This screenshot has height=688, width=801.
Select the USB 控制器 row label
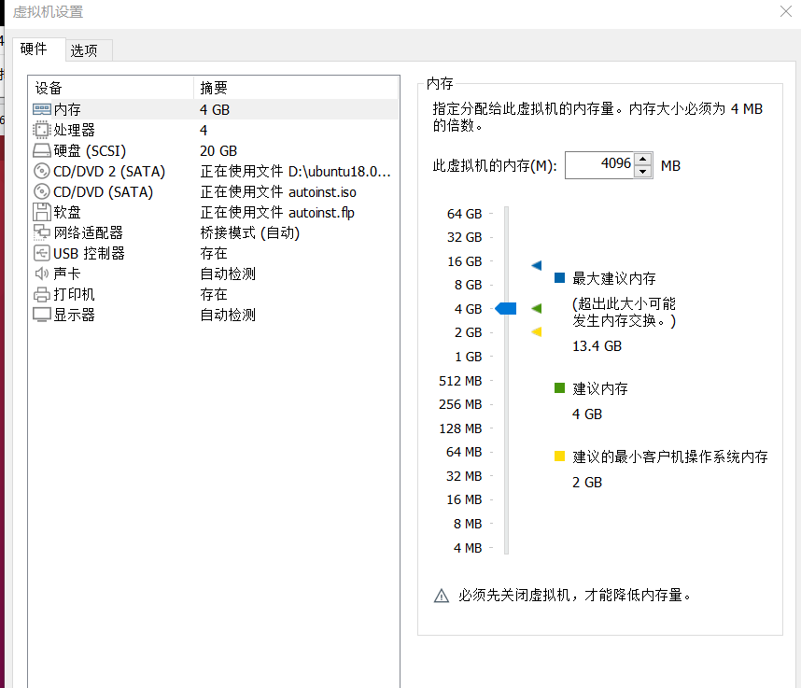pyautogui.click(x=89, y=253)
